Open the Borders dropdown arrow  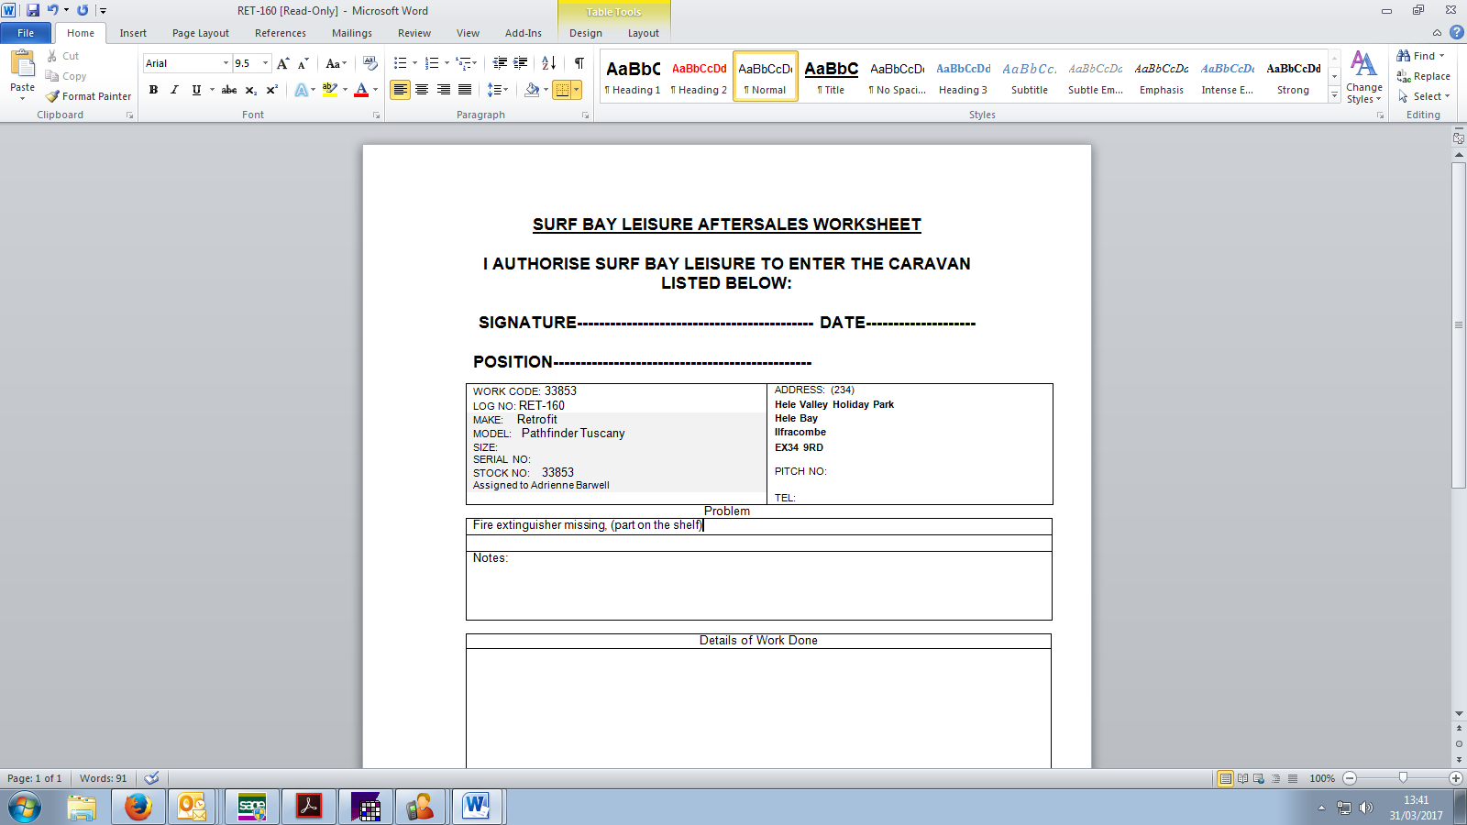coord(576,90)
